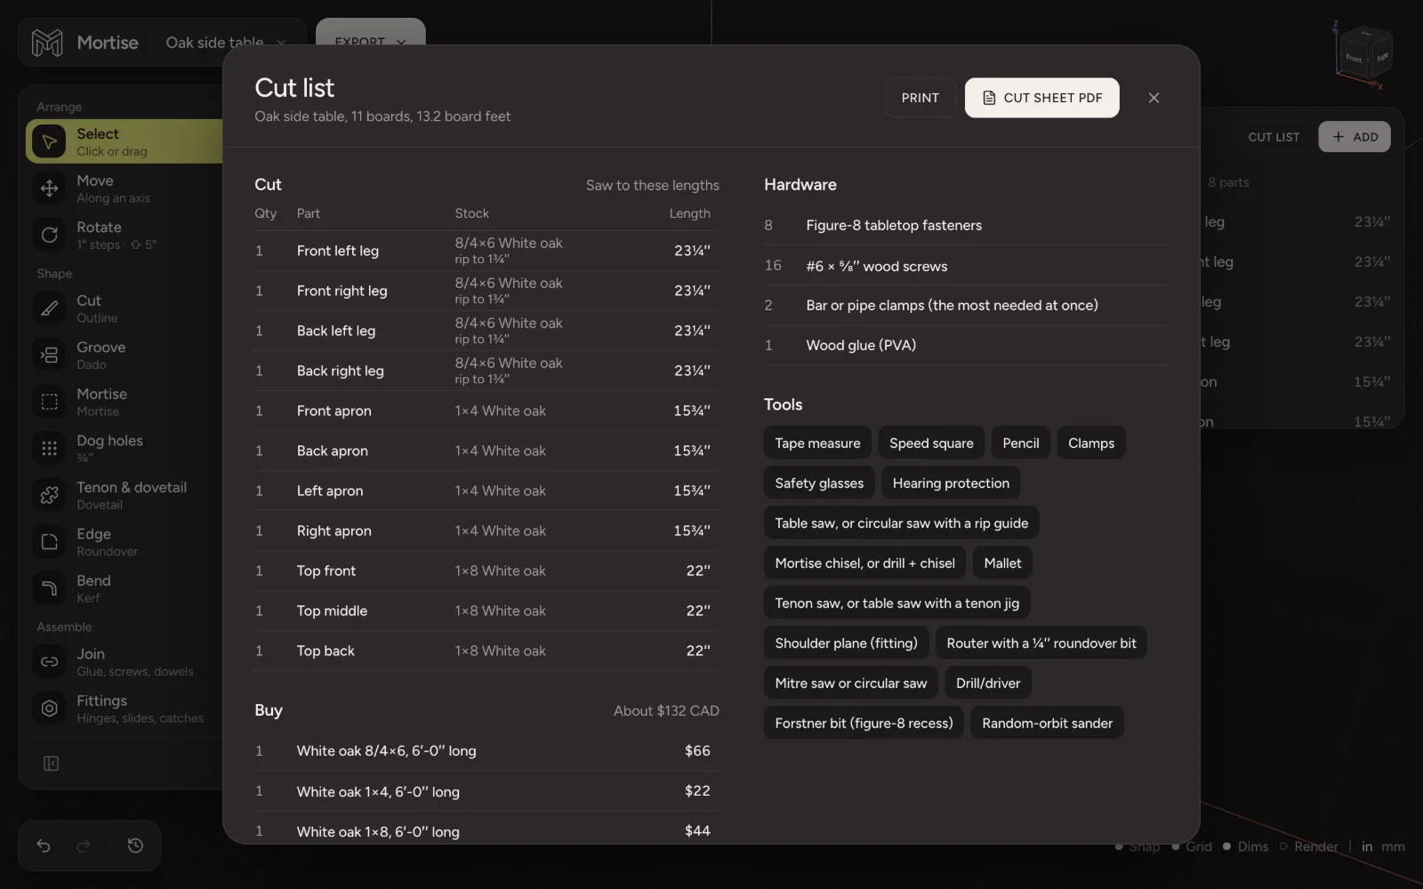Toggle the Dims display option
The image size is (1423, 889).
pyautogui.click(x=1245, y=846)
